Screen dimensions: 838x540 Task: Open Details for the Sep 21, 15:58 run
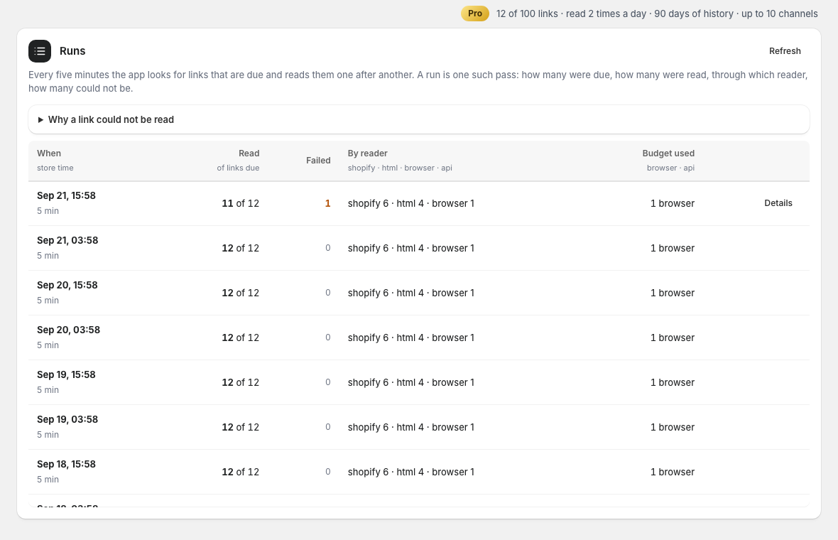point(778,203)
